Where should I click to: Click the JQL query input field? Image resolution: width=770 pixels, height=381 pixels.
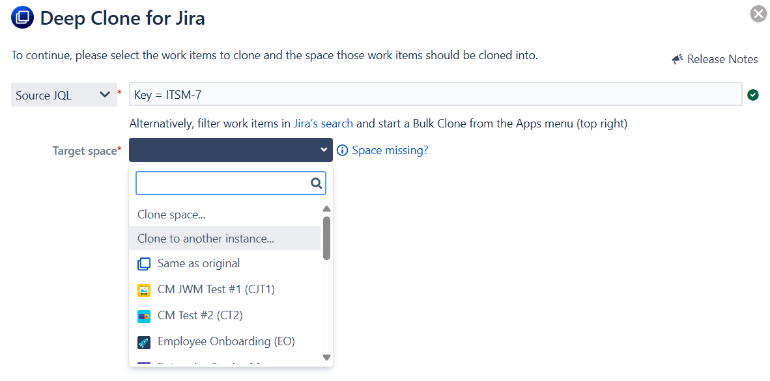tap(435, 95)
